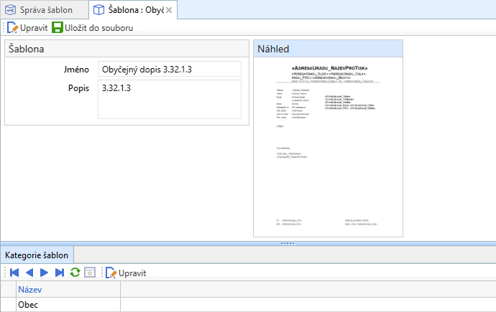Jump to last record in category navigator
Screen dimensions: 496x312
60,273
